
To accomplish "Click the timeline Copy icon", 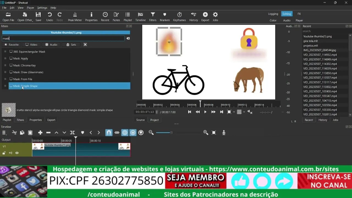I will (22, 133).
